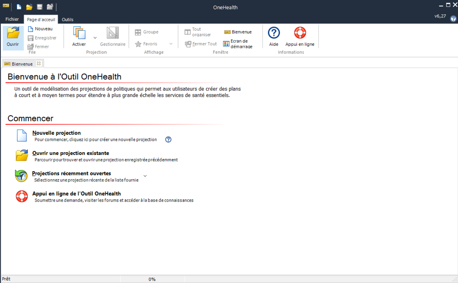Click the 0% progress bar in status bar
Viewport: 458px width, 283px height.
click(x=152, y=279)
